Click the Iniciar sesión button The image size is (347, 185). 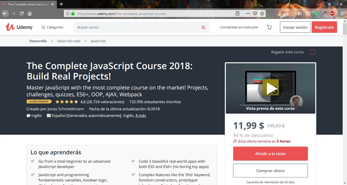click(x=295, y=27)
